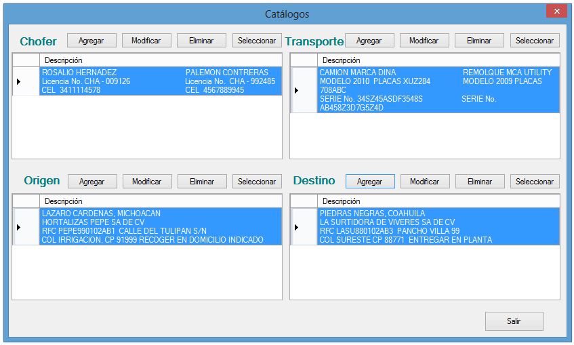Click Seleccionar in the Chofer section
Viewport: 574px width, 345px height.
click(x=257, y=41)
